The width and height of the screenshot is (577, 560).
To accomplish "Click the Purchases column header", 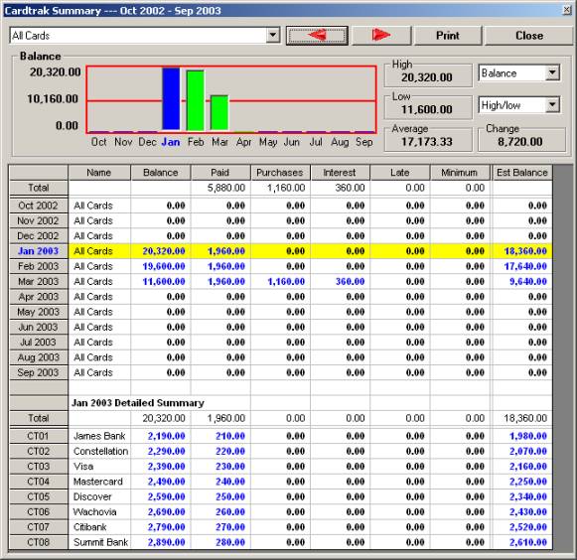I will pyautogui.click(x=280, y=173).
